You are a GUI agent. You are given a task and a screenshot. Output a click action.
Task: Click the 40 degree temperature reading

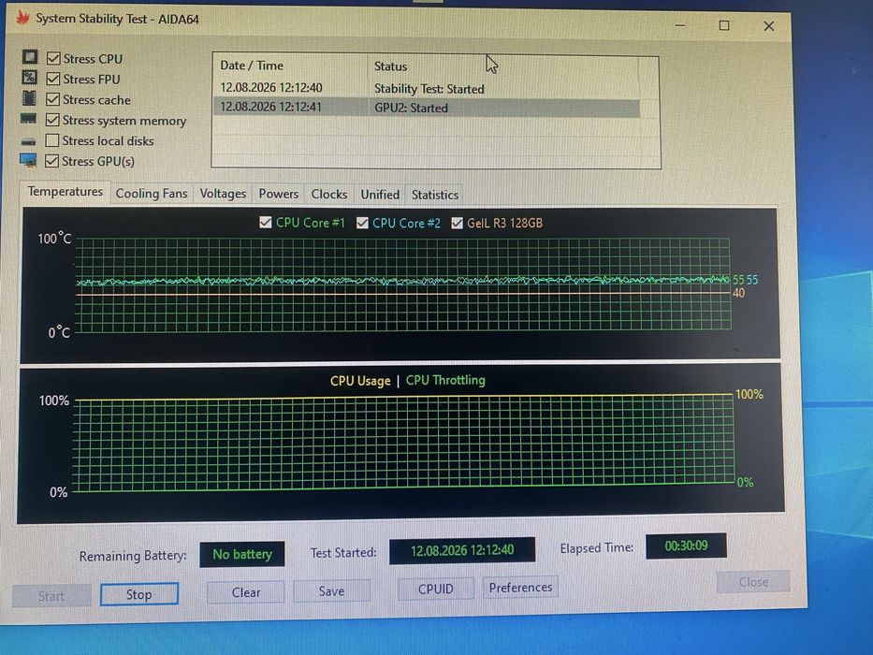739,294
